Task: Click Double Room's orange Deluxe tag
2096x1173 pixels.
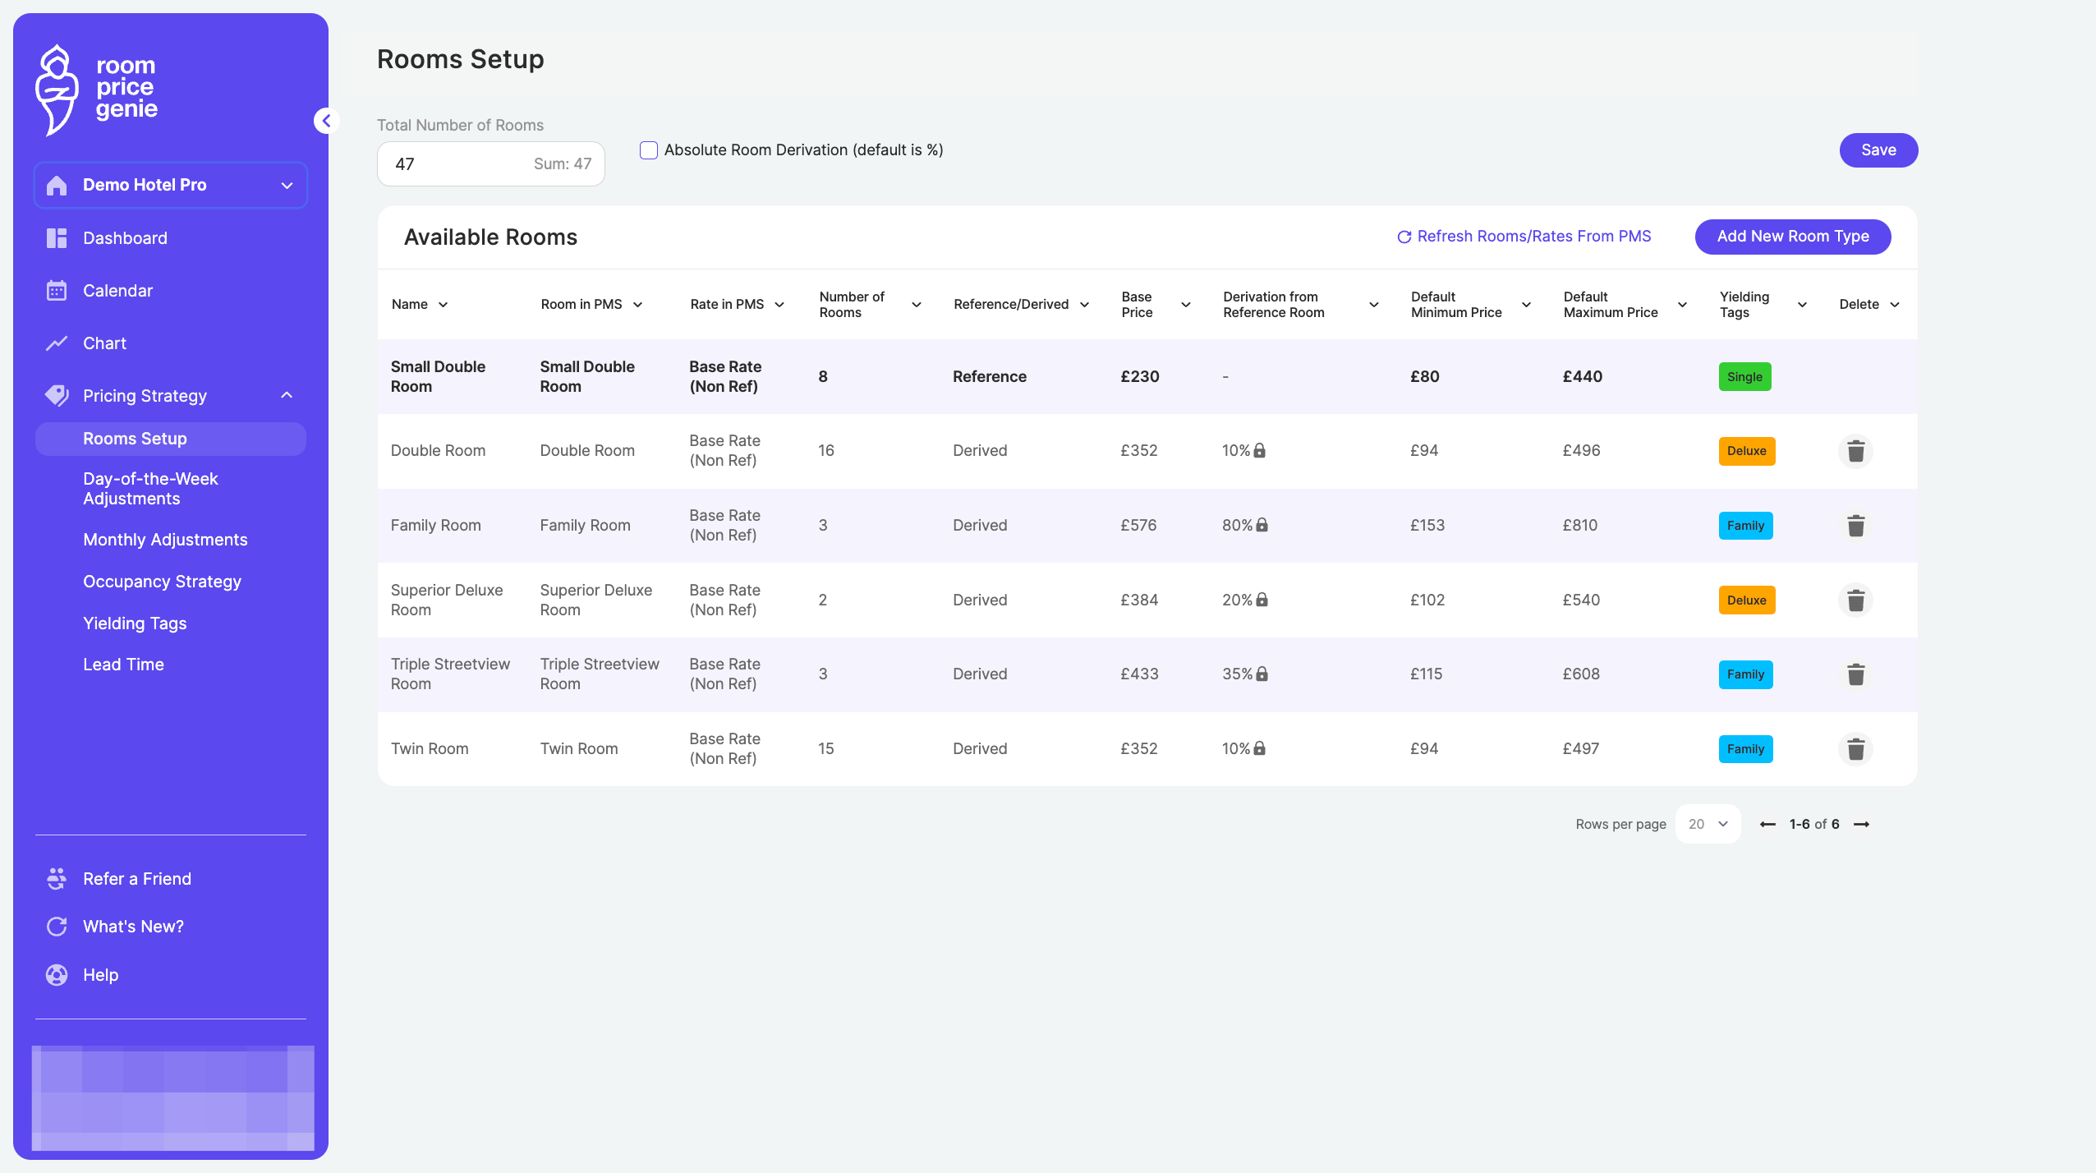Action: click(x=1746, y=451)
